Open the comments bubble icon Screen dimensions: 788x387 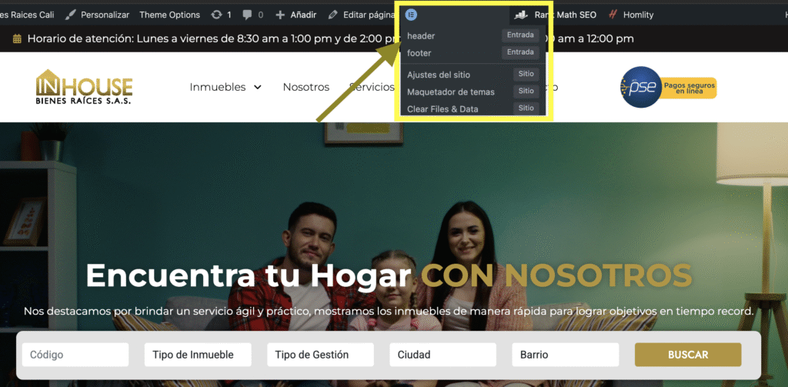(249, 15)
